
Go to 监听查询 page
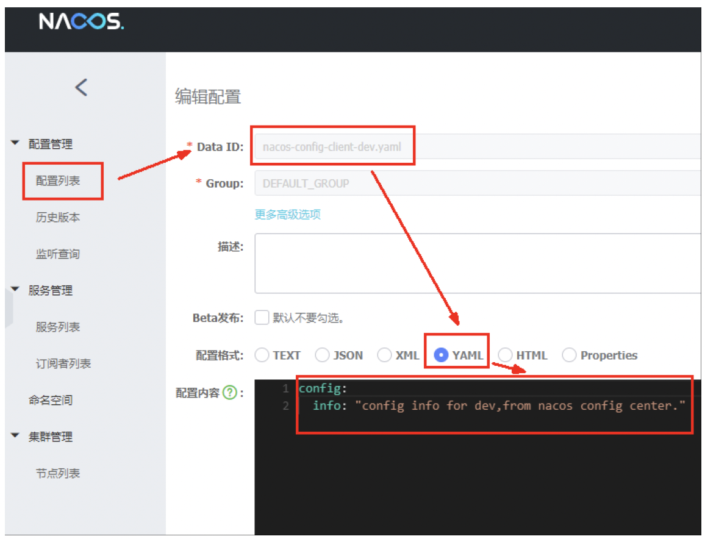(58, 254)
